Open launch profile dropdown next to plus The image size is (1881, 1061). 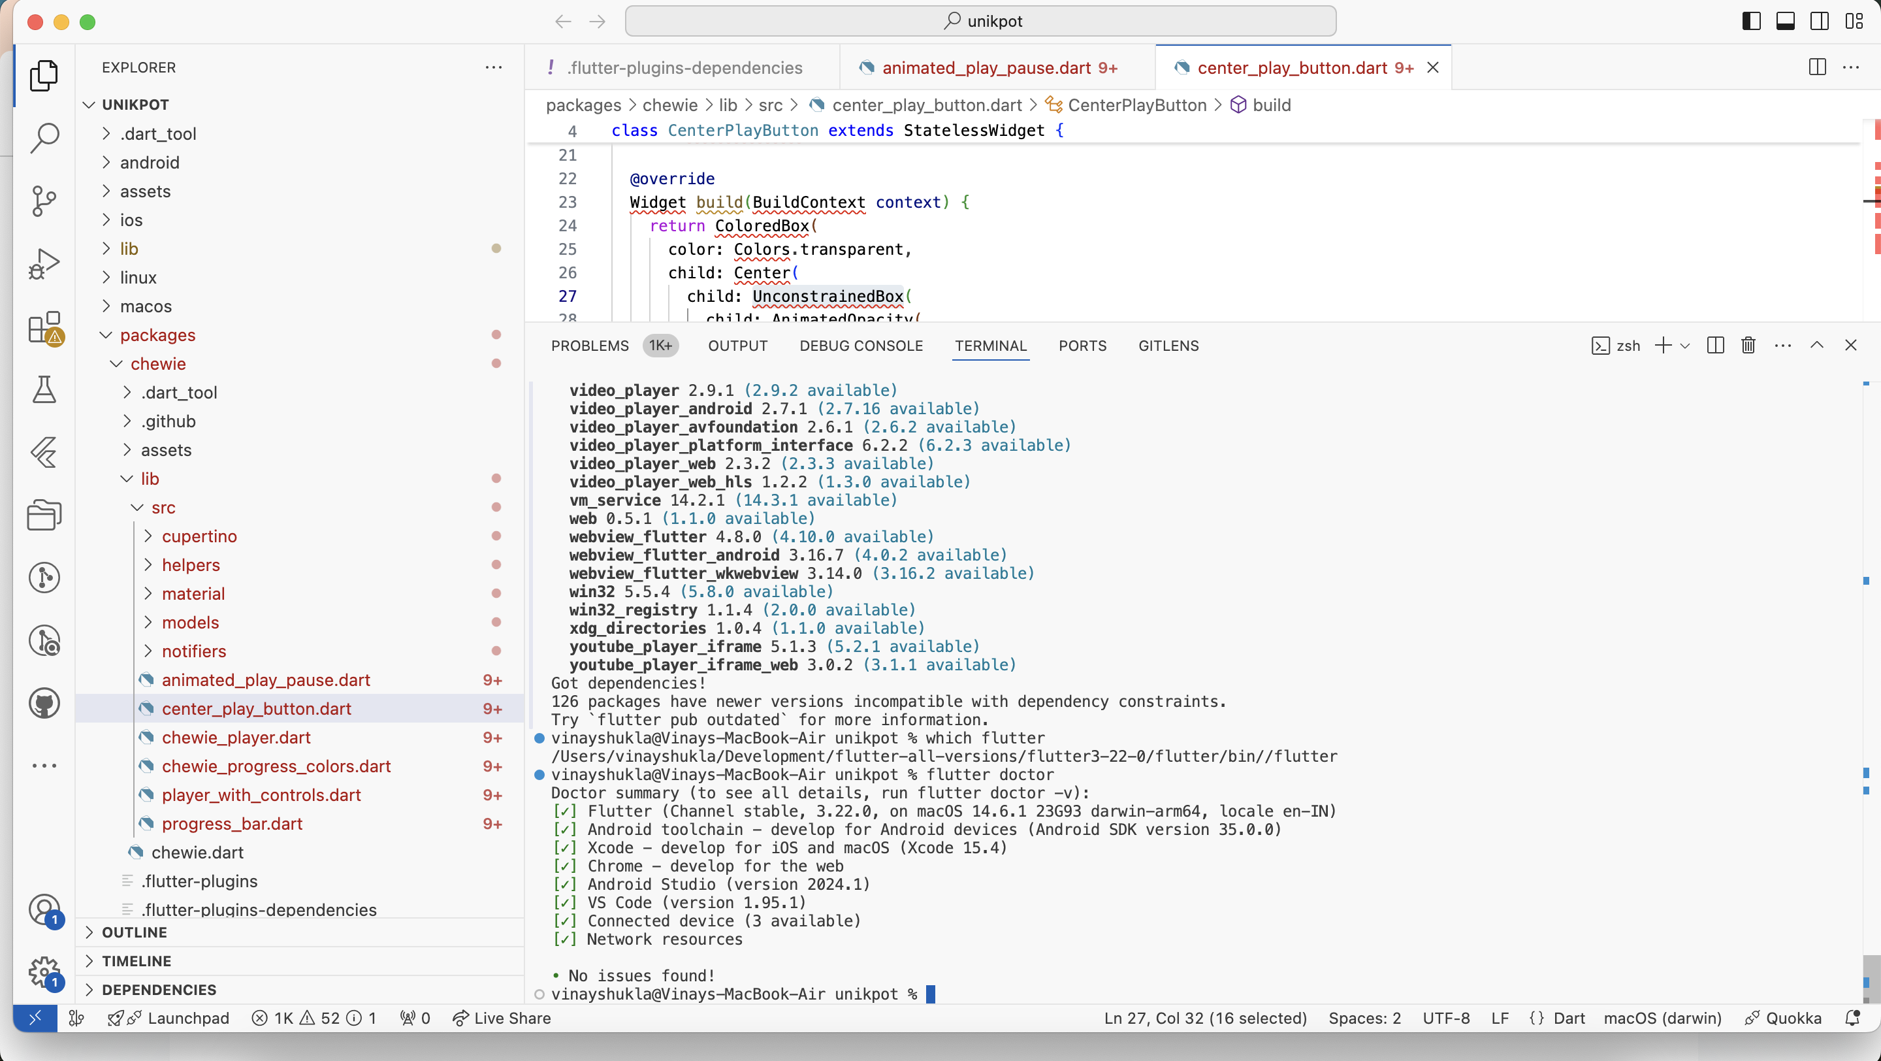[x=1685, y=346]
